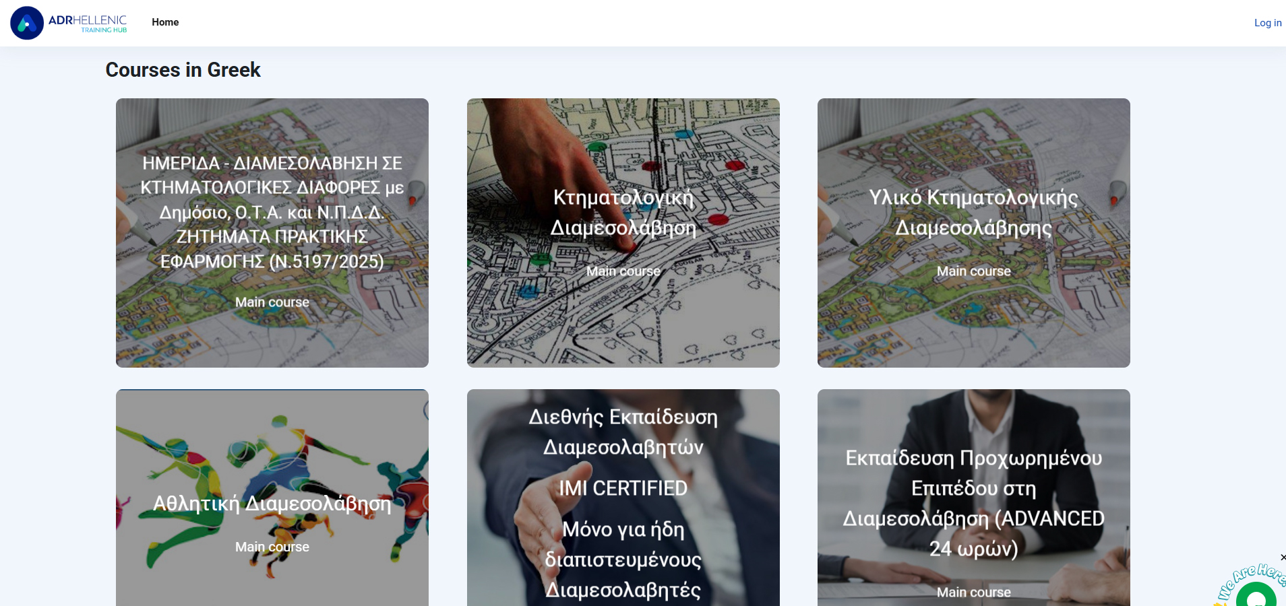Click the colorful athletes thumbnail image

[202, 444]
